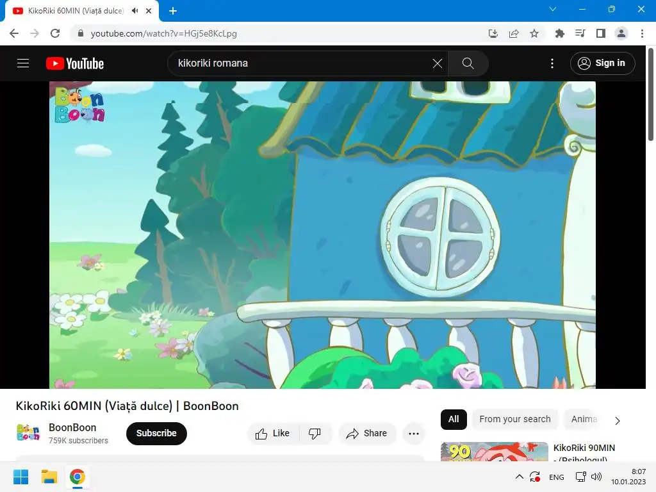The image size is (656, 492).
Task: Select the Anima chip
Action: click(x=584, y=419)
